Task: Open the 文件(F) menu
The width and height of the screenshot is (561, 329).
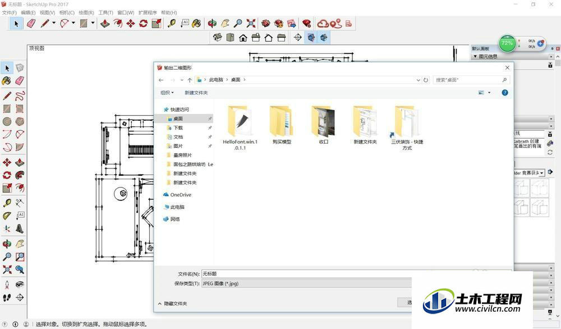Action: pyautogui.click(x=10, y=12)
